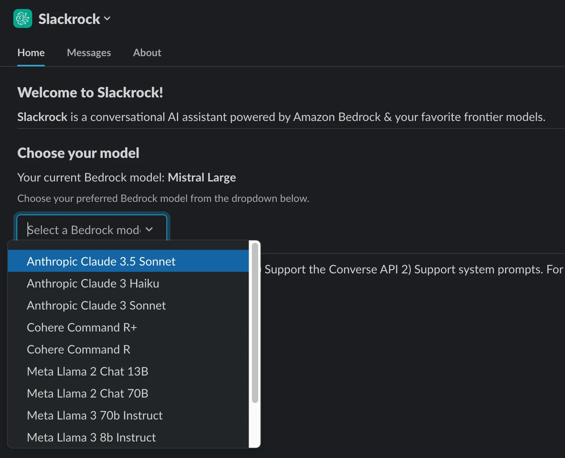Screen dimensions: 565x458
Task: Click the Slackrock app logo icon
Action: point(23,18)
